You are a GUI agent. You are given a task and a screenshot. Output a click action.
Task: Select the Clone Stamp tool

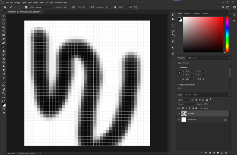pos(4,51)
